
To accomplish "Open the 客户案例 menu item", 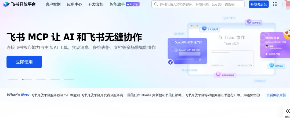I will pos(53,4).
